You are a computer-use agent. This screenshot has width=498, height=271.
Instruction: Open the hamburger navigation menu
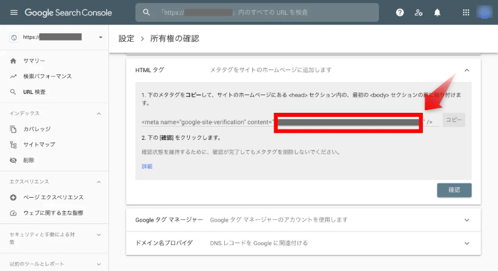[14, 13]
